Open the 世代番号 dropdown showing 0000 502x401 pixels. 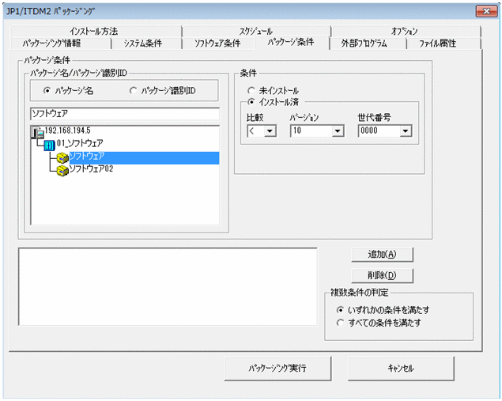point(406,131)
